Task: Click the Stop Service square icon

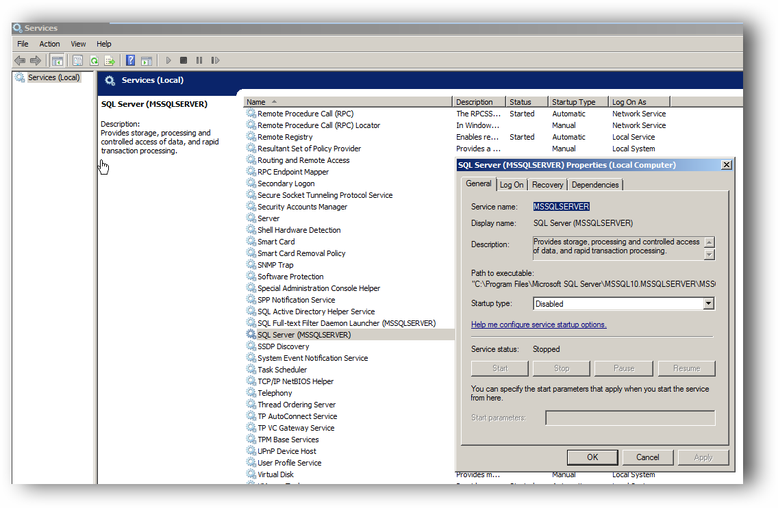Action: coord(184,60)
